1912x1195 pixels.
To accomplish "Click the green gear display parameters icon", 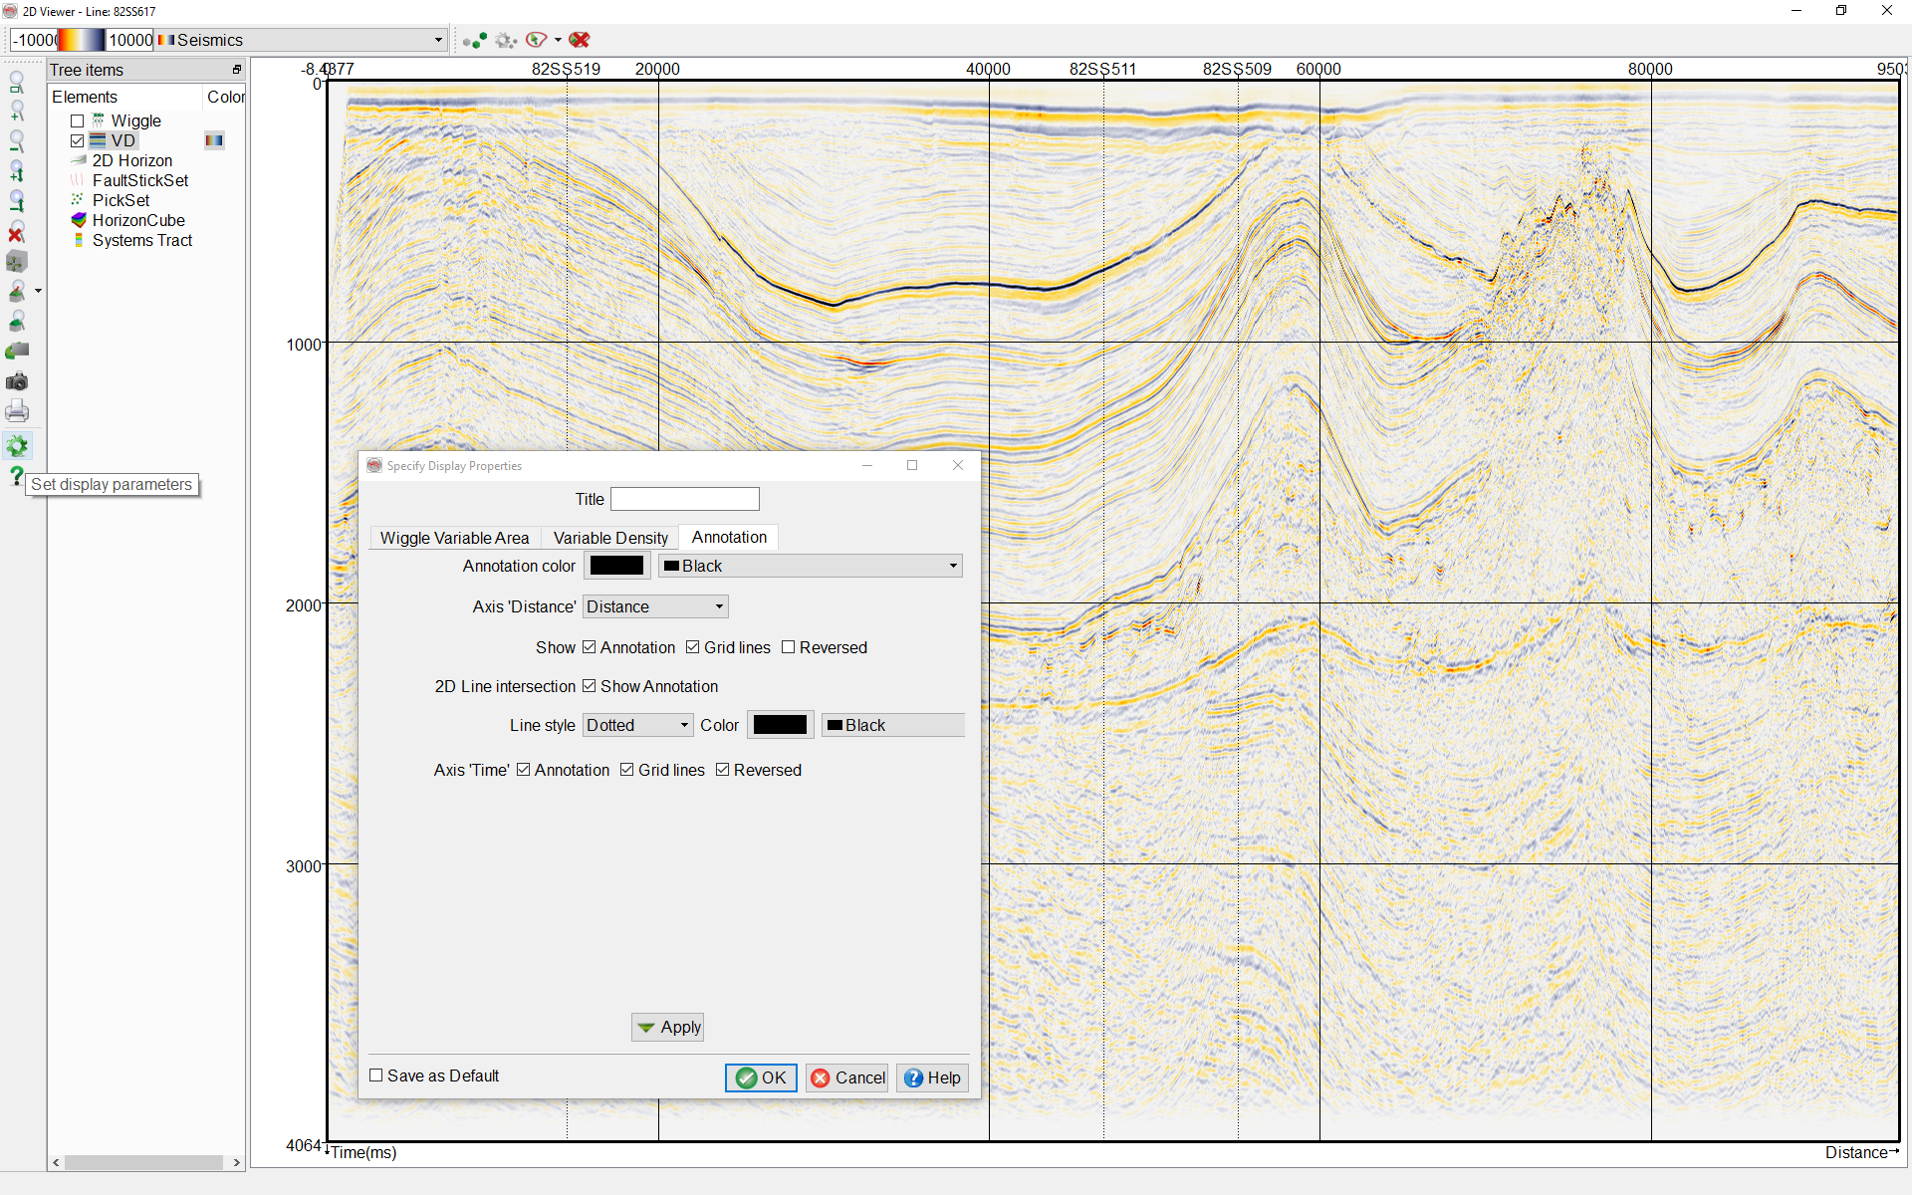I will coord(17,445).
